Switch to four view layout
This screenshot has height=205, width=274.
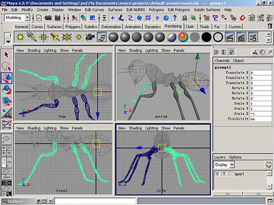click(7, 150)
